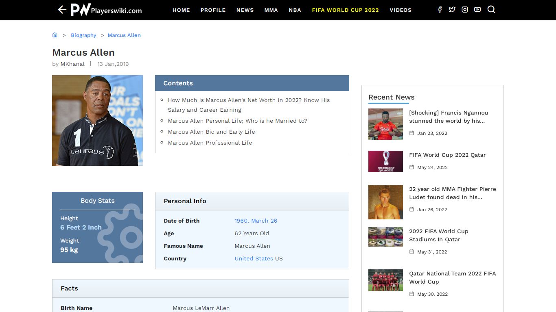Click the May 31, 2022 news date
Viewport: 556px width, 312px height.
pyautogui.click(x=432, y=252)
